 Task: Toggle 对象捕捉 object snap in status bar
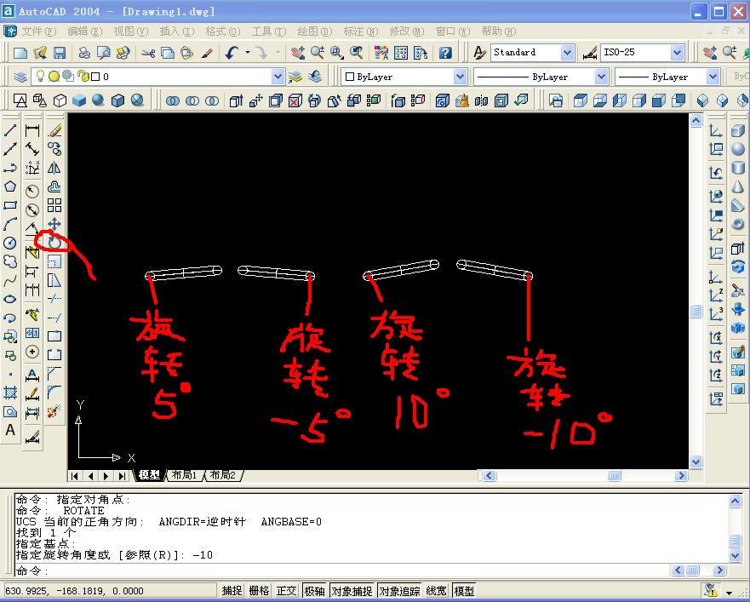coord(352,591)
